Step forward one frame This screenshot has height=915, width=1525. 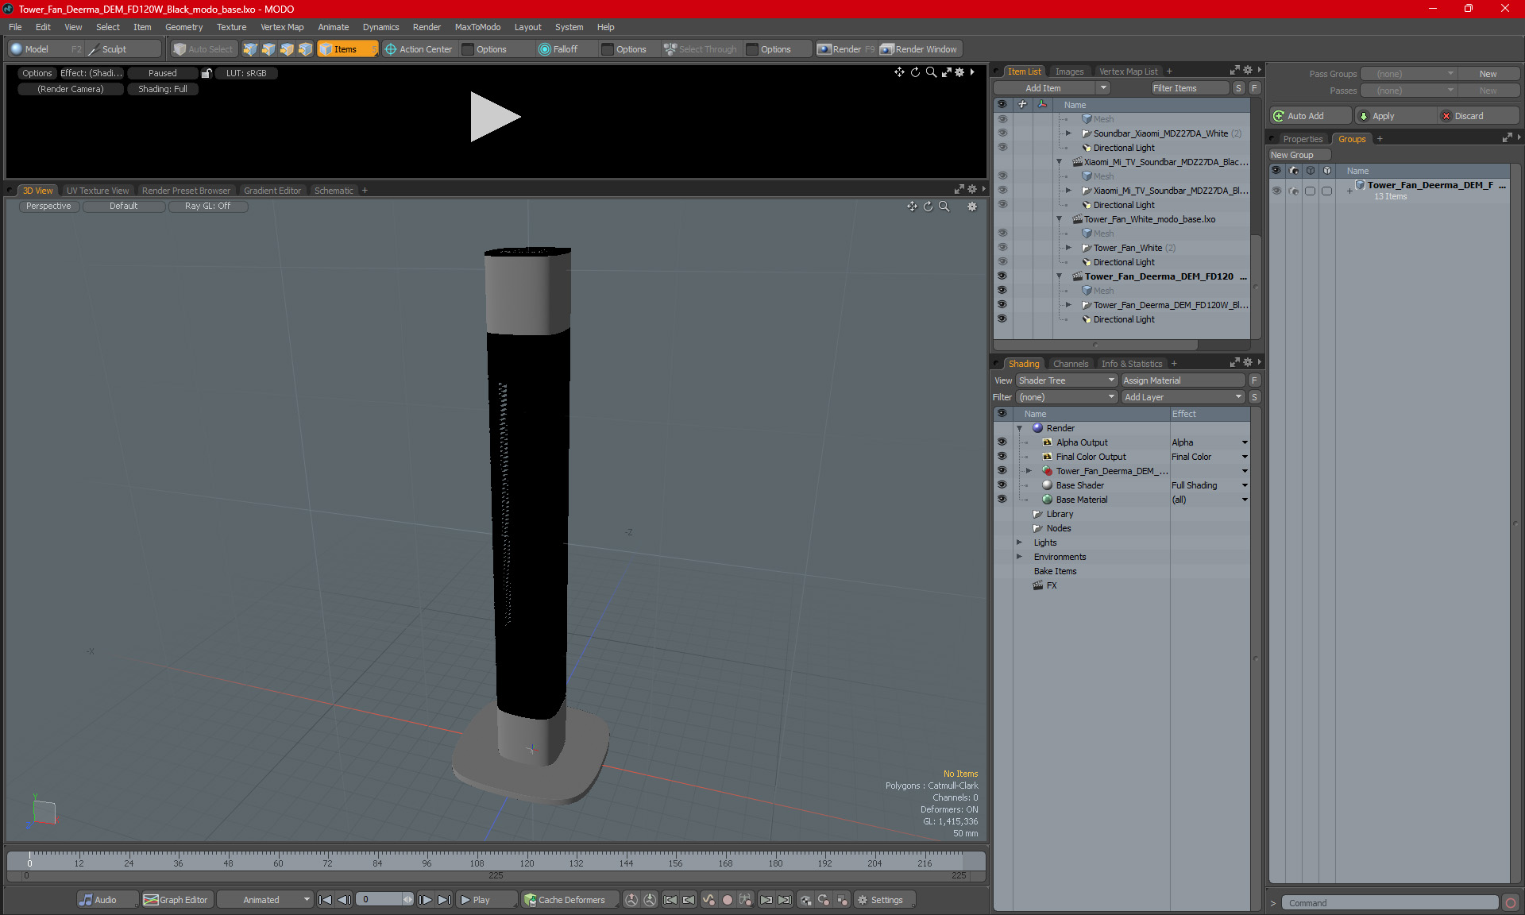426,900
